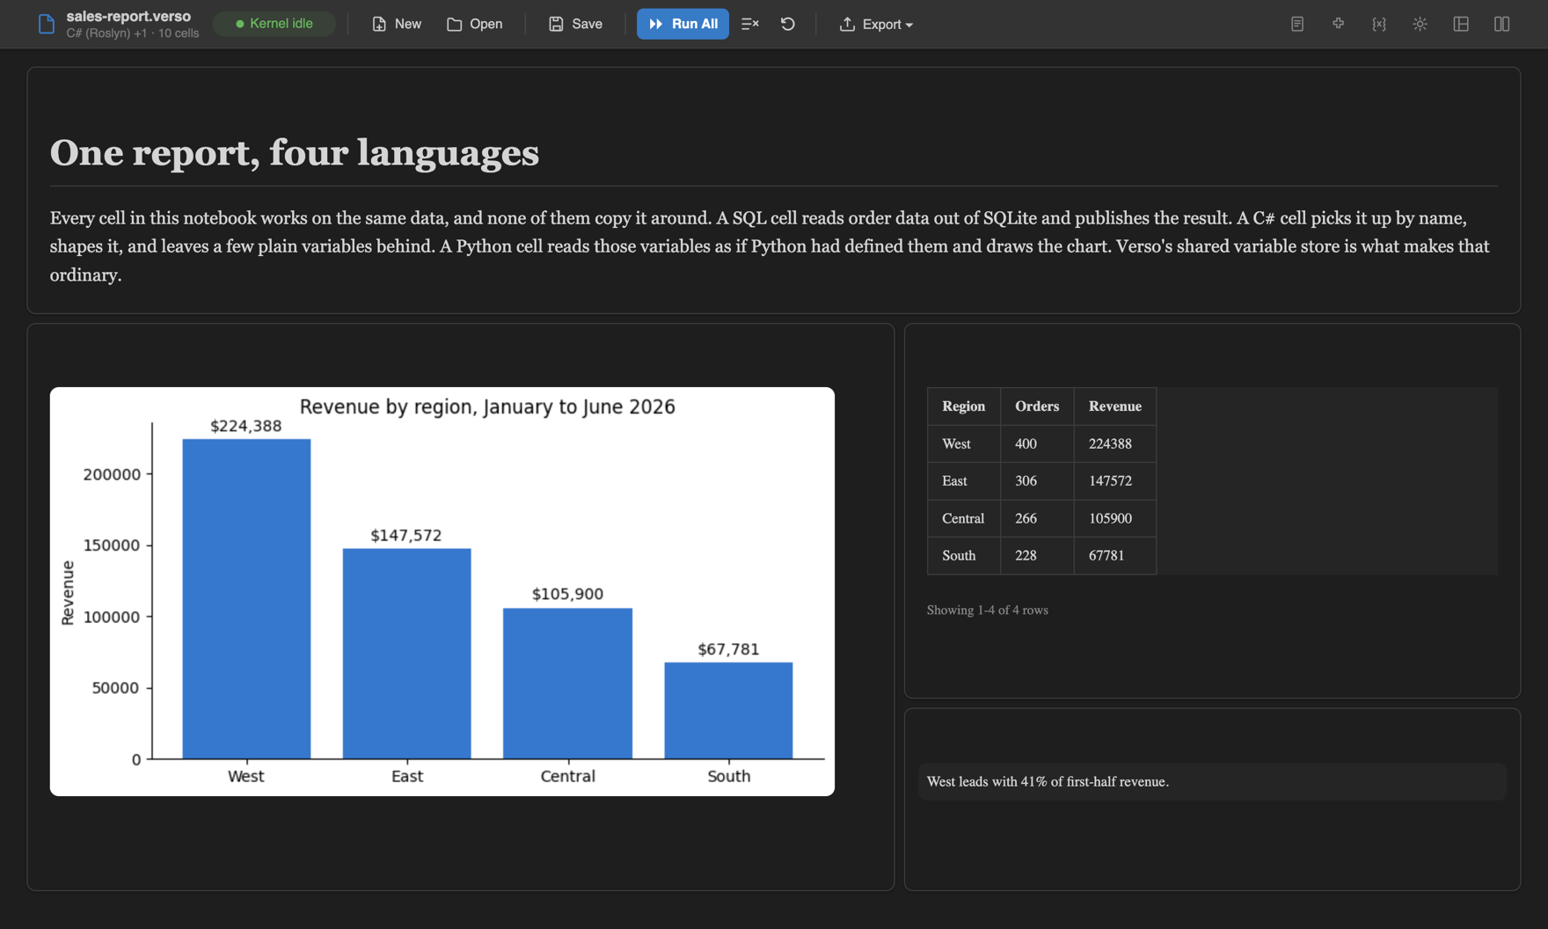Click the Central region table cell
The width and height of the screenshot is (1548, 929).
[963, 518]
